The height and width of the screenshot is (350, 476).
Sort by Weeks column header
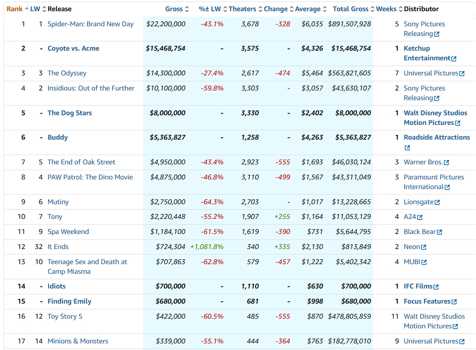[386, 9]
